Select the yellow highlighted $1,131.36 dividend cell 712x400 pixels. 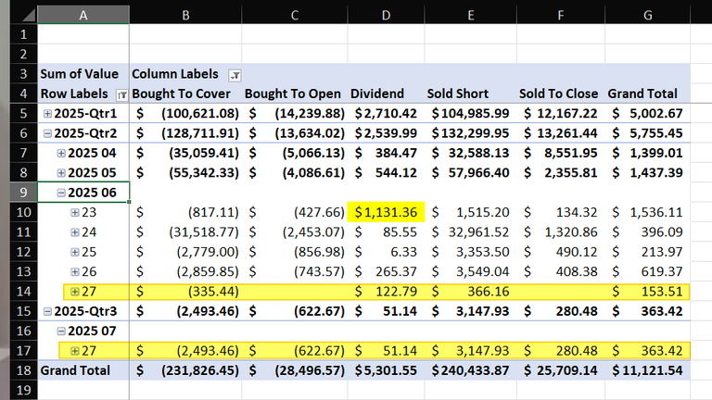(386, 212)
